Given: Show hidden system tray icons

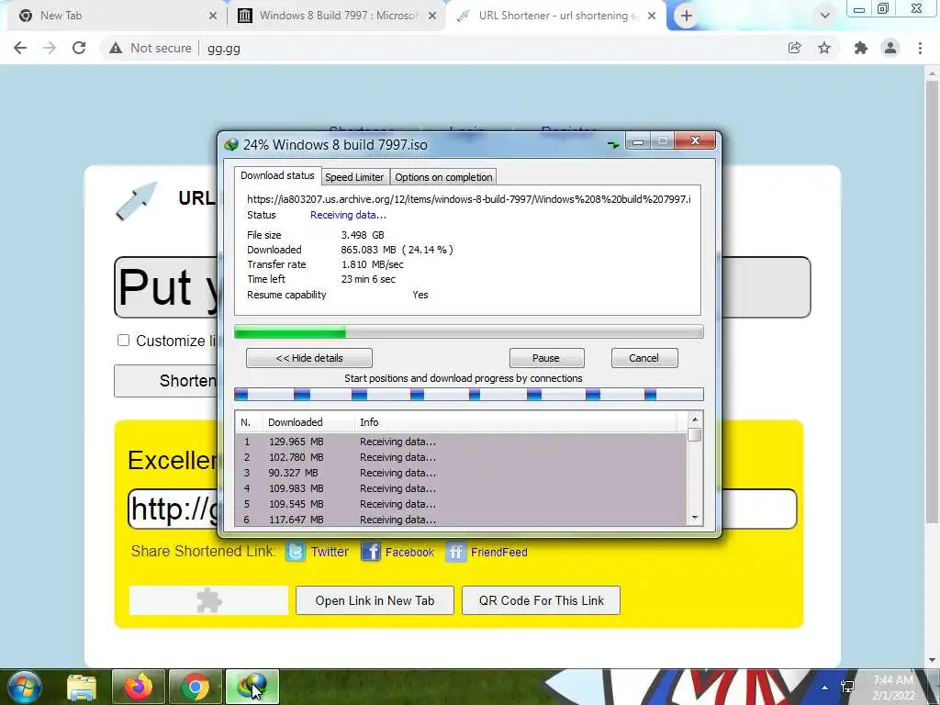Looking at the screenshot, I should pyautogui.click(x=825, y=688).
